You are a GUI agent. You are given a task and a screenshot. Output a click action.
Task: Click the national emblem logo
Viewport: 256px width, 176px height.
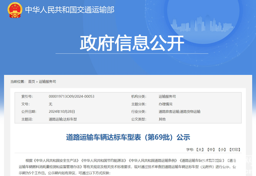click(15, 10)
